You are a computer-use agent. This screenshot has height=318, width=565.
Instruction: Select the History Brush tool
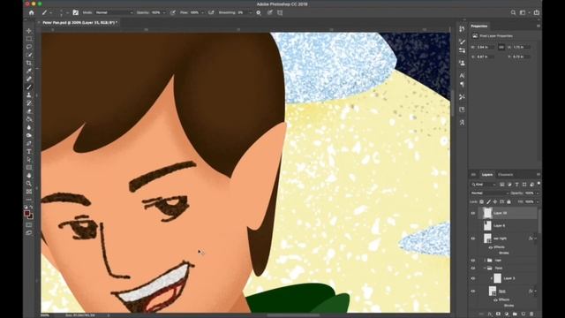pyautogui.click(x=29, y=103)
